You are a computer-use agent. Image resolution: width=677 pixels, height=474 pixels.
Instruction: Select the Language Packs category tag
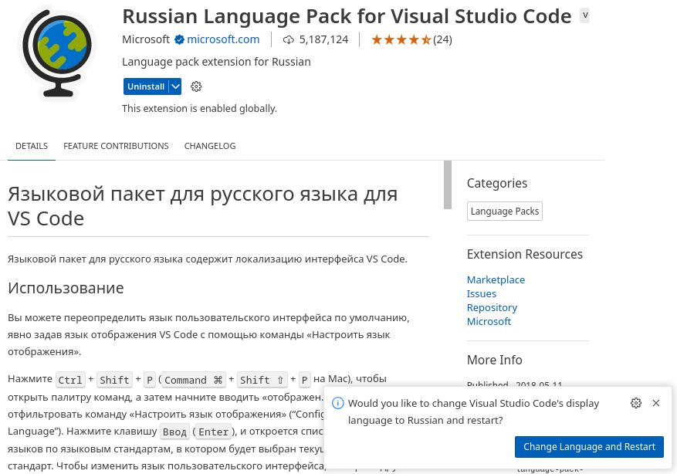coord(505,212)
